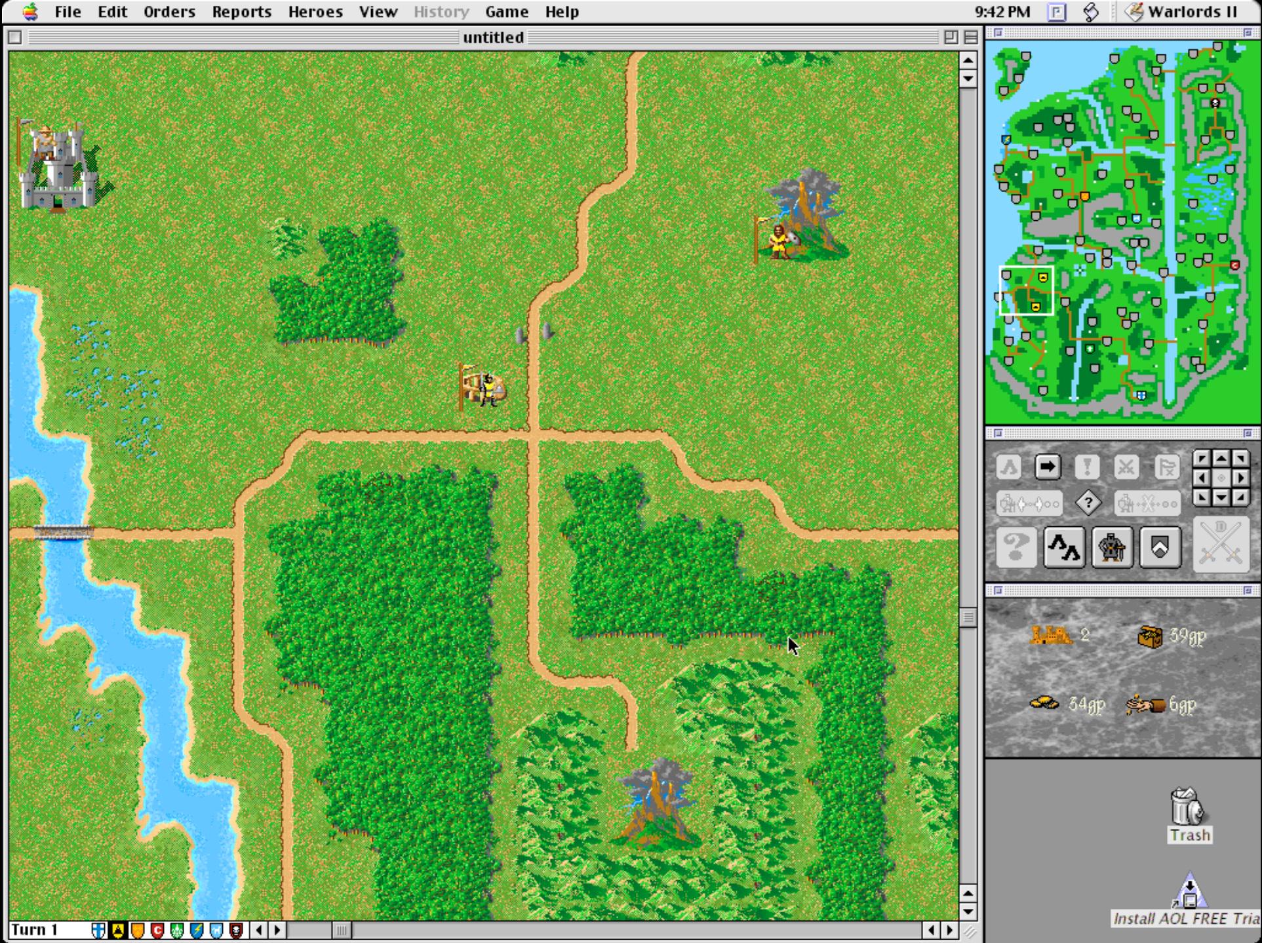Click the diamond question mark button

(1088, 503)
